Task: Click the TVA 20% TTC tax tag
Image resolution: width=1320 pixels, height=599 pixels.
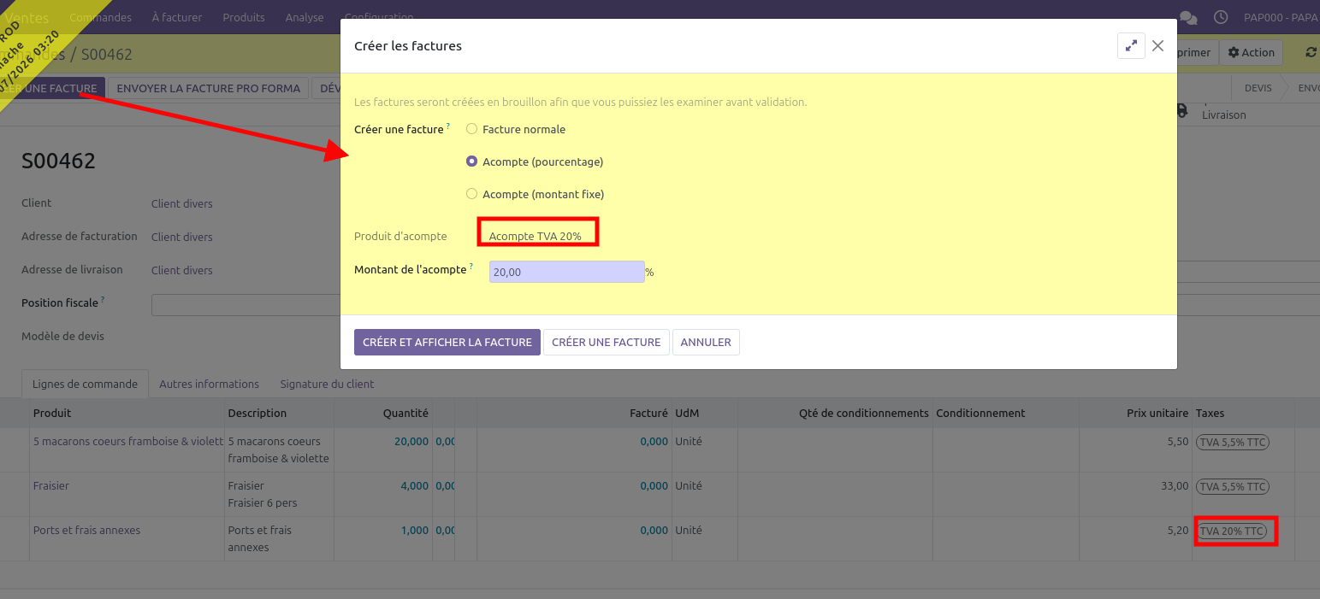Action: click(1232, 531)
